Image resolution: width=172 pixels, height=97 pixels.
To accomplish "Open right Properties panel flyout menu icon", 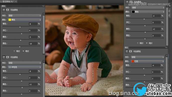I will pyautogui.click(x=166, y=47).
